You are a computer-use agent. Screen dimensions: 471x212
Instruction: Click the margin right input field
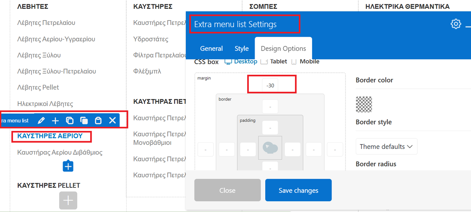pos(335,150)
